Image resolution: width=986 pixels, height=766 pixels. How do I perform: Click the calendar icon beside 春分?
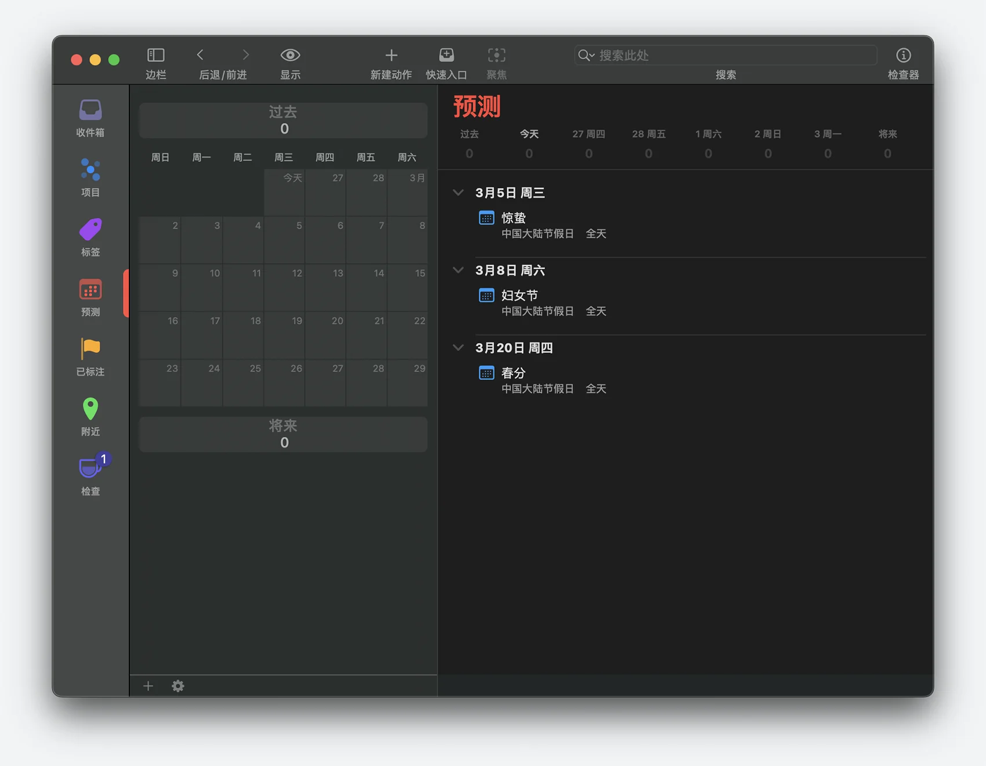click(x=487, y=373)
